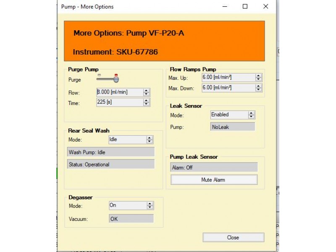336x252 pixels.
Task: Increase Max. Down ramp value
Action: pyautogui.click(x=258, y=86)
